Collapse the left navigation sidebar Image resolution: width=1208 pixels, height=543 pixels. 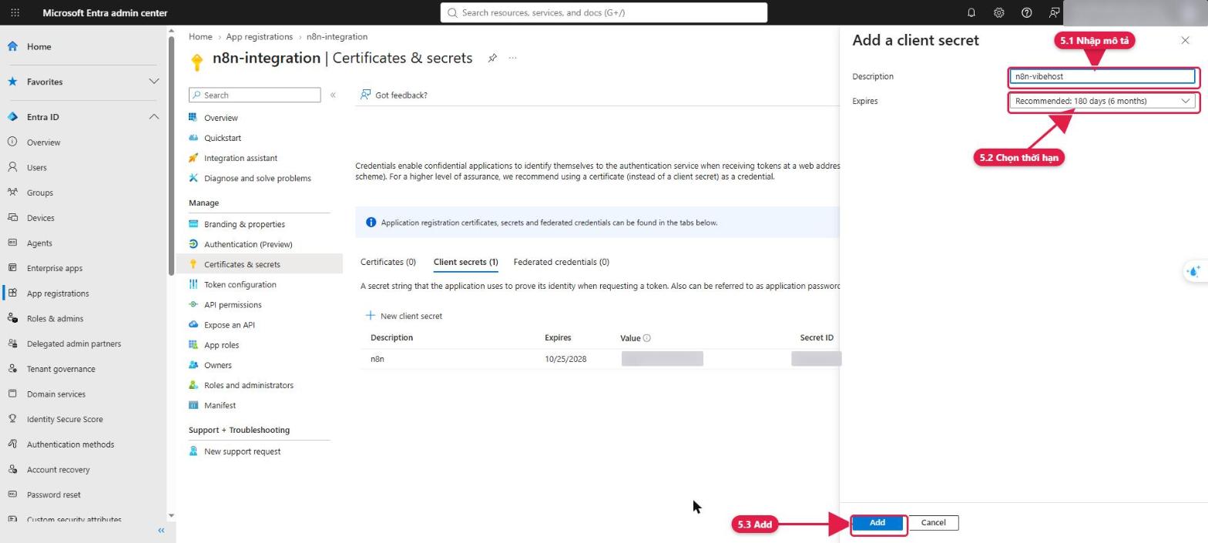161,531
